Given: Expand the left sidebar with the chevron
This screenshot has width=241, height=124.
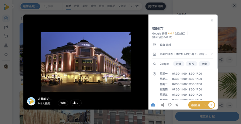Looking at the screenshot, I should (12, 6).
